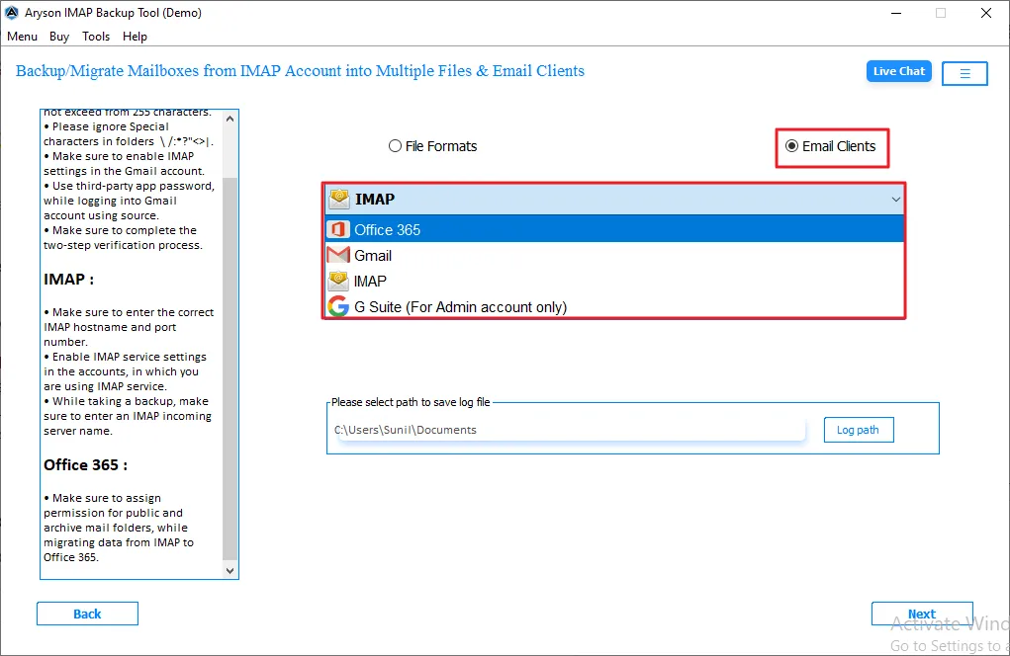Image resolution: width=1010 pixels, height=656 pixels.
Task: Click 'Please select path to save log file' label
Action: tap(411, 402)
